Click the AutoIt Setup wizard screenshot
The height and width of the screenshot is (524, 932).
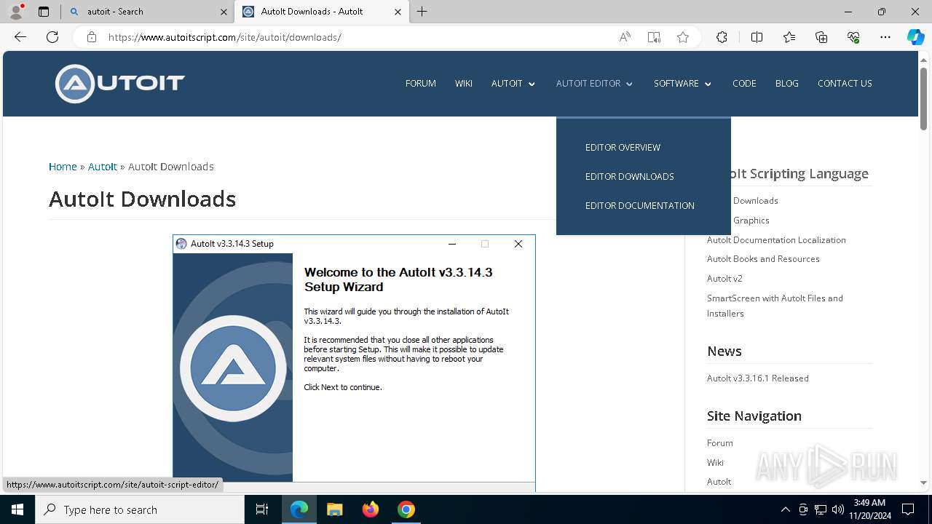click(x=354, y=362)
